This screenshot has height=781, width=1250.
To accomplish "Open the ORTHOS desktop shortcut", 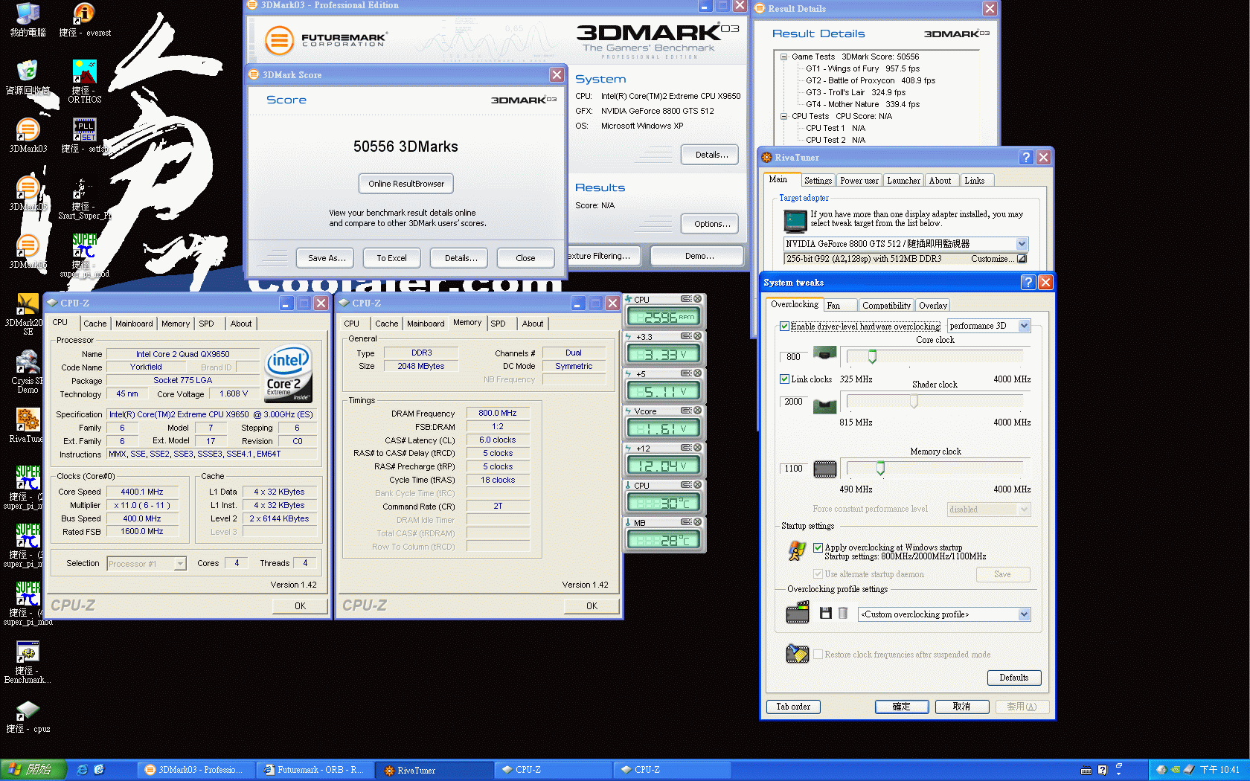I will [84, 80].
